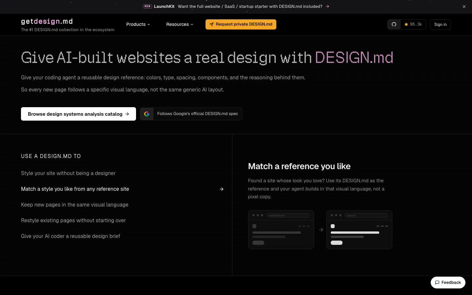Click arrow icon on Browse catalog button

(x=127, y=114)
